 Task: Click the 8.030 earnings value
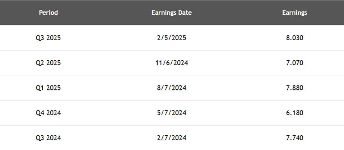(295, 38)
